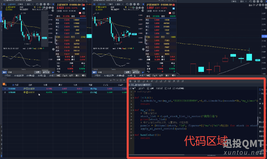Click 订单流 in 上证50ETF chart toolbar
This screenshot has height=159, width=267.
[x=20, y=4]
